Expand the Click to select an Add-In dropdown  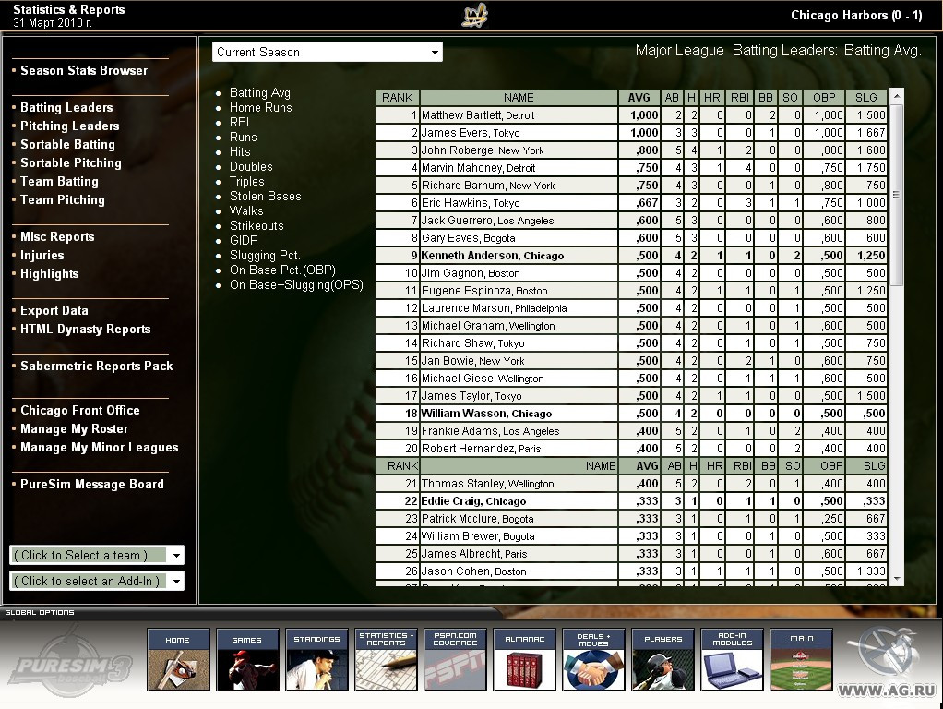click(x=97, y=581)
